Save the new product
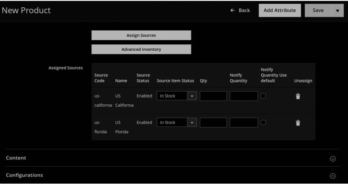 (318, 11)
